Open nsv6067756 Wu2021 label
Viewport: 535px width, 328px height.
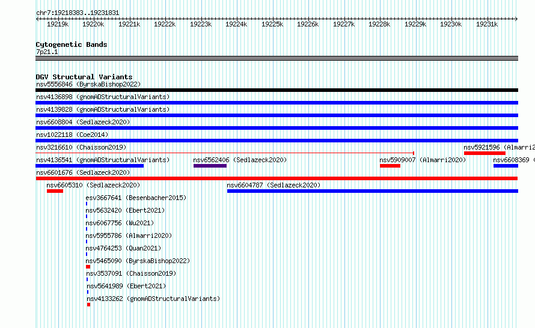point(120,223)
